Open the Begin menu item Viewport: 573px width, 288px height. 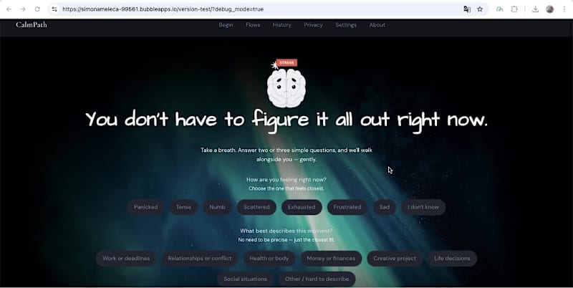pyautogui.click(x=226, y=25)
